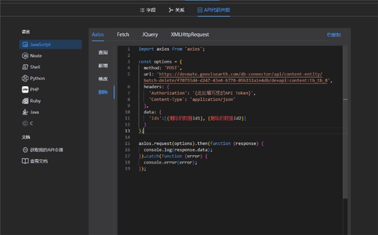The height and width of the screenshot is (235, 378).
Task: Show the 新增 code snippet
Action: (x=103, y=66)
